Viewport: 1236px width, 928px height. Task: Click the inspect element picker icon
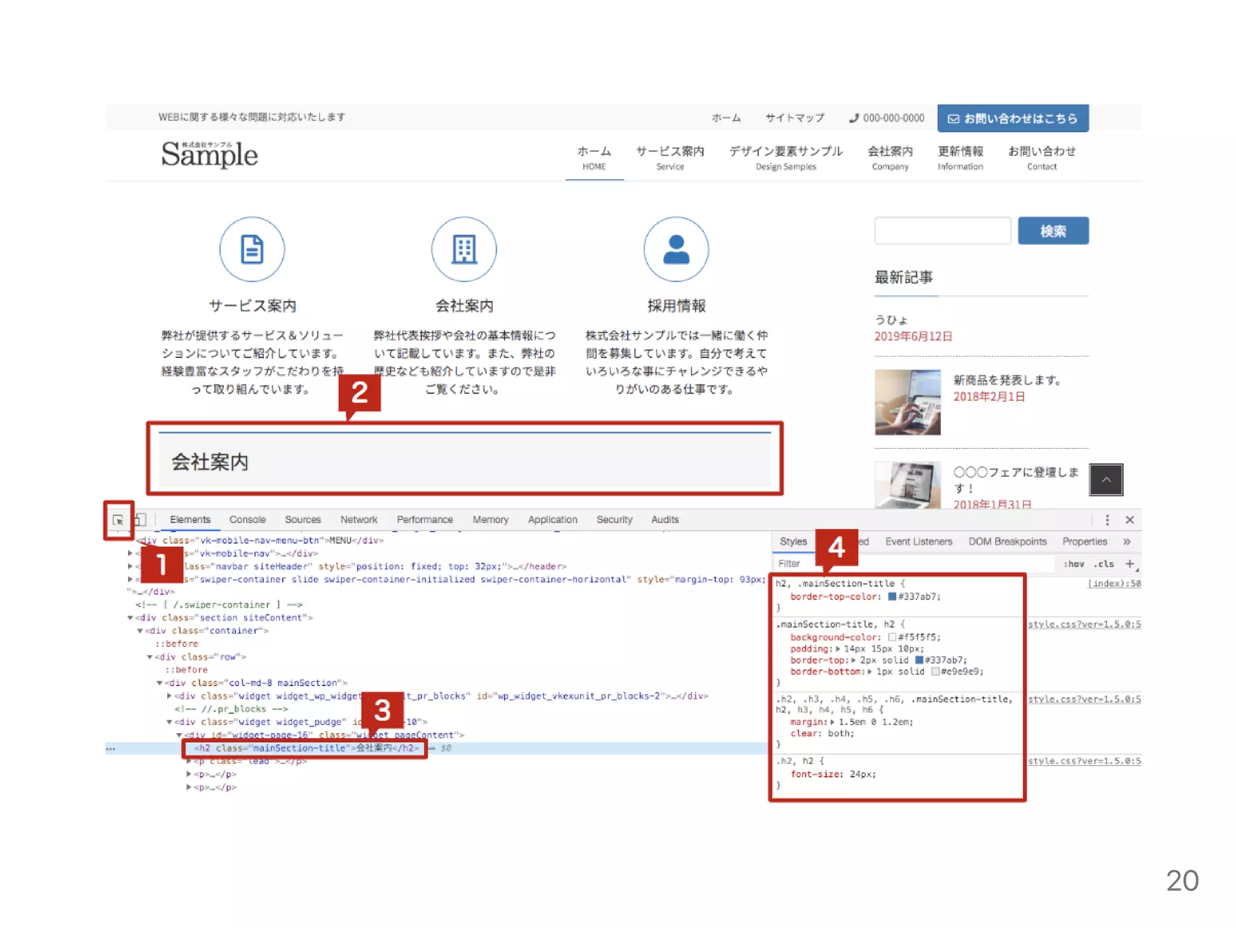pos(118,520)
